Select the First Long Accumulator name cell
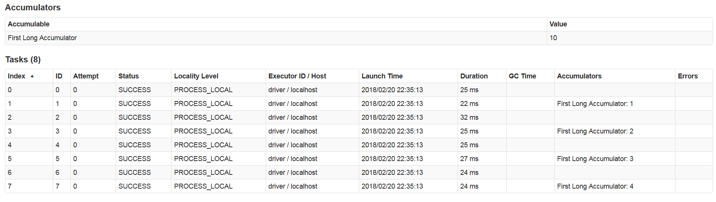 [x=42, y=38]
